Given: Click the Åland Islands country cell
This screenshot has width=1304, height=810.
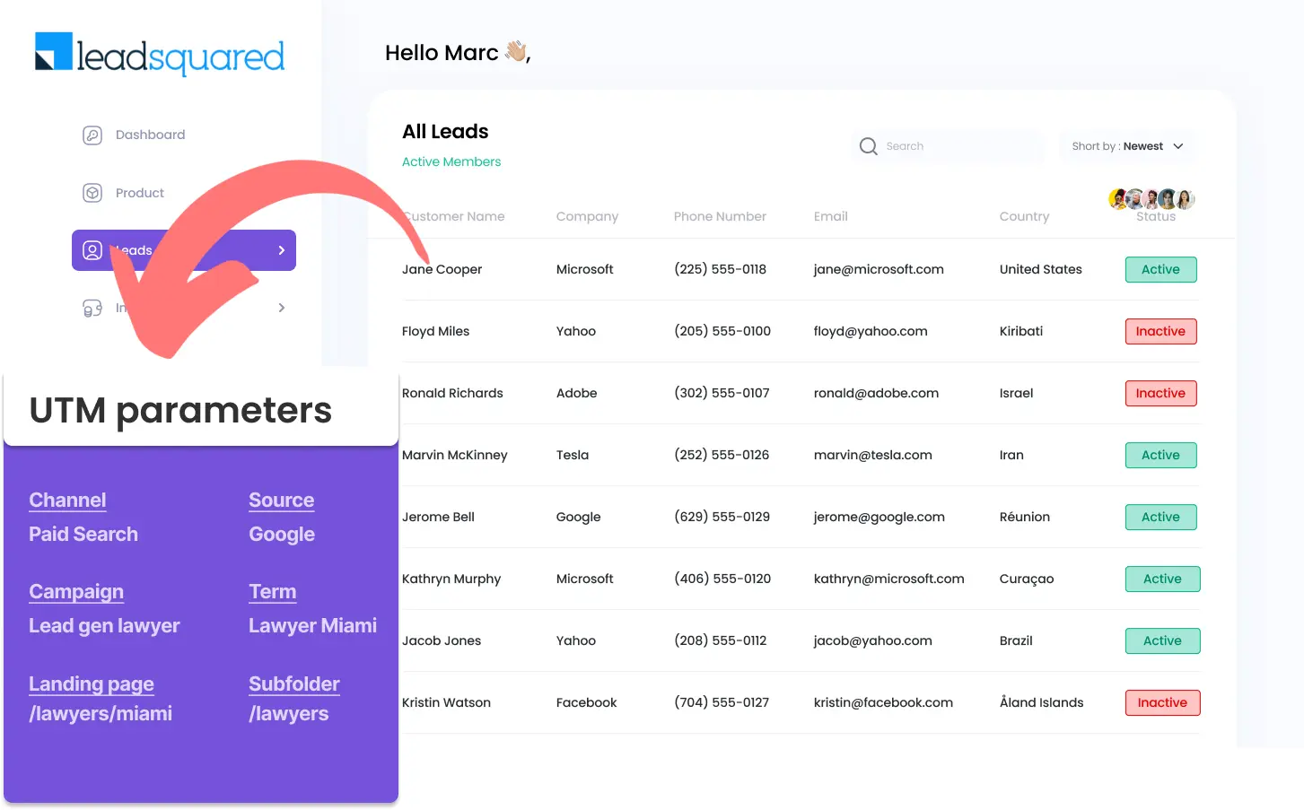Looking at the screenshot, I should point(1041,702).
